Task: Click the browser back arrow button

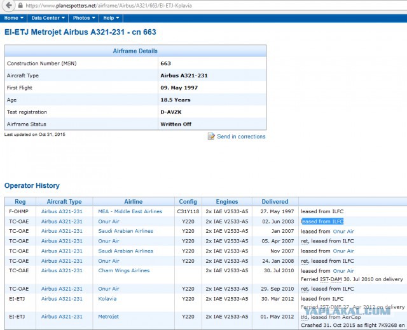Action: click(9, 5)
